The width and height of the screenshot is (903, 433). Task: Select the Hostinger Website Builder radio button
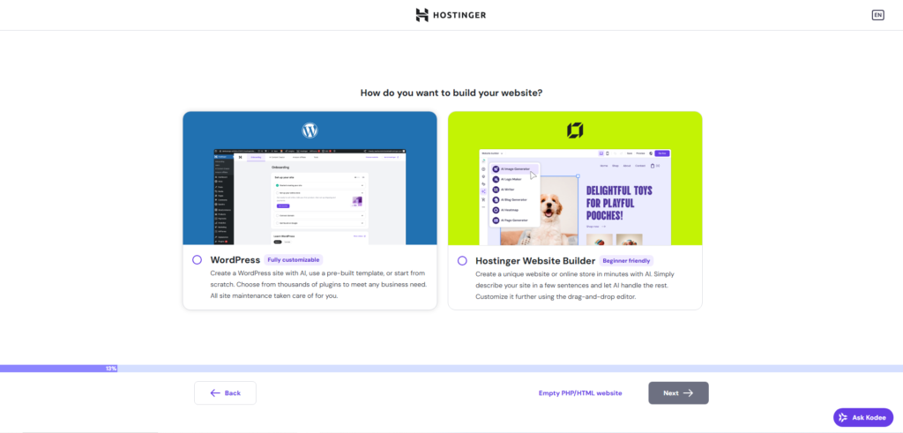click(x=462, y=261)
